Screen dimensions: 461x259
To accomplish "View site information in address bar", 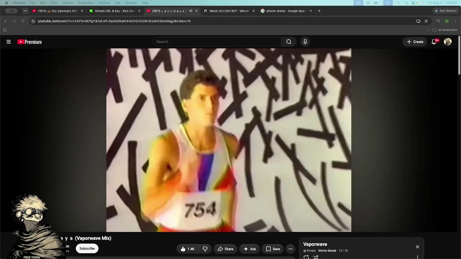I will 33,21.
